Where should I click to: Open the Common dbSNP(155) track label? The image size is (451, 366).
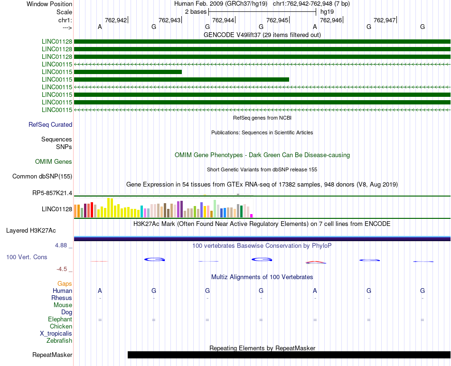[42, 176]
